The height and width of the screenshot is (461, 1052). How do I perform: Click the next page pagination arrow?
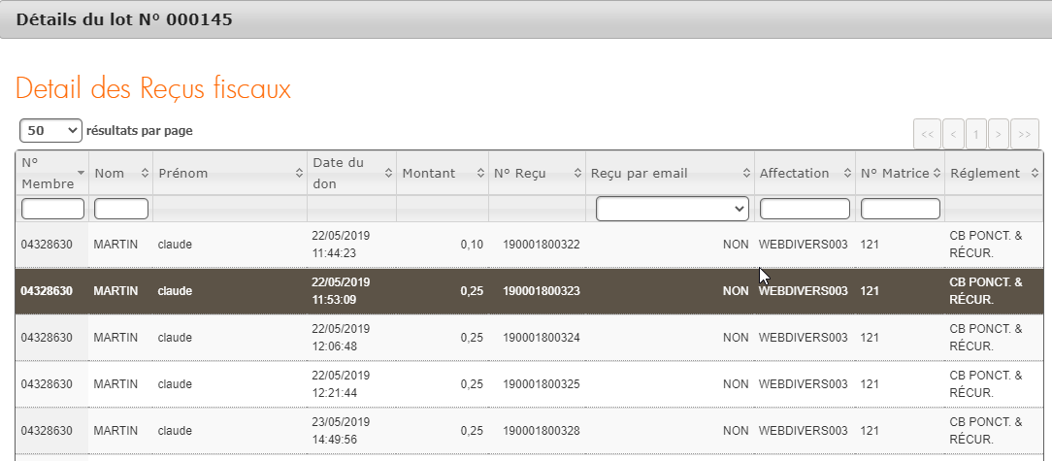coord(999,133)
